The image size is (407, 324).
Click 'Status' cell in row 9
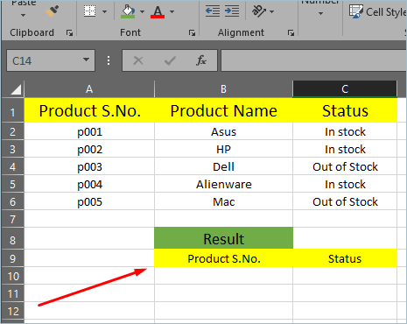345,258
